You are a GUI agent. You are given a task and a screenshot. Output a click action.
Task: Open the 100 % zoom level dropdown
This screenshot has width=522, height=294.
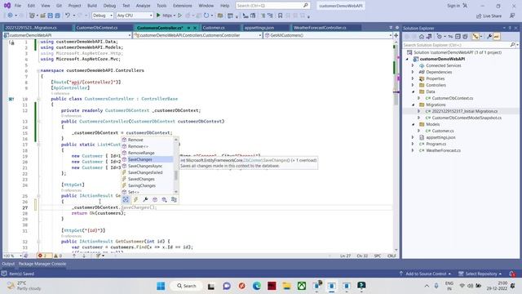[x=12, y=256]
